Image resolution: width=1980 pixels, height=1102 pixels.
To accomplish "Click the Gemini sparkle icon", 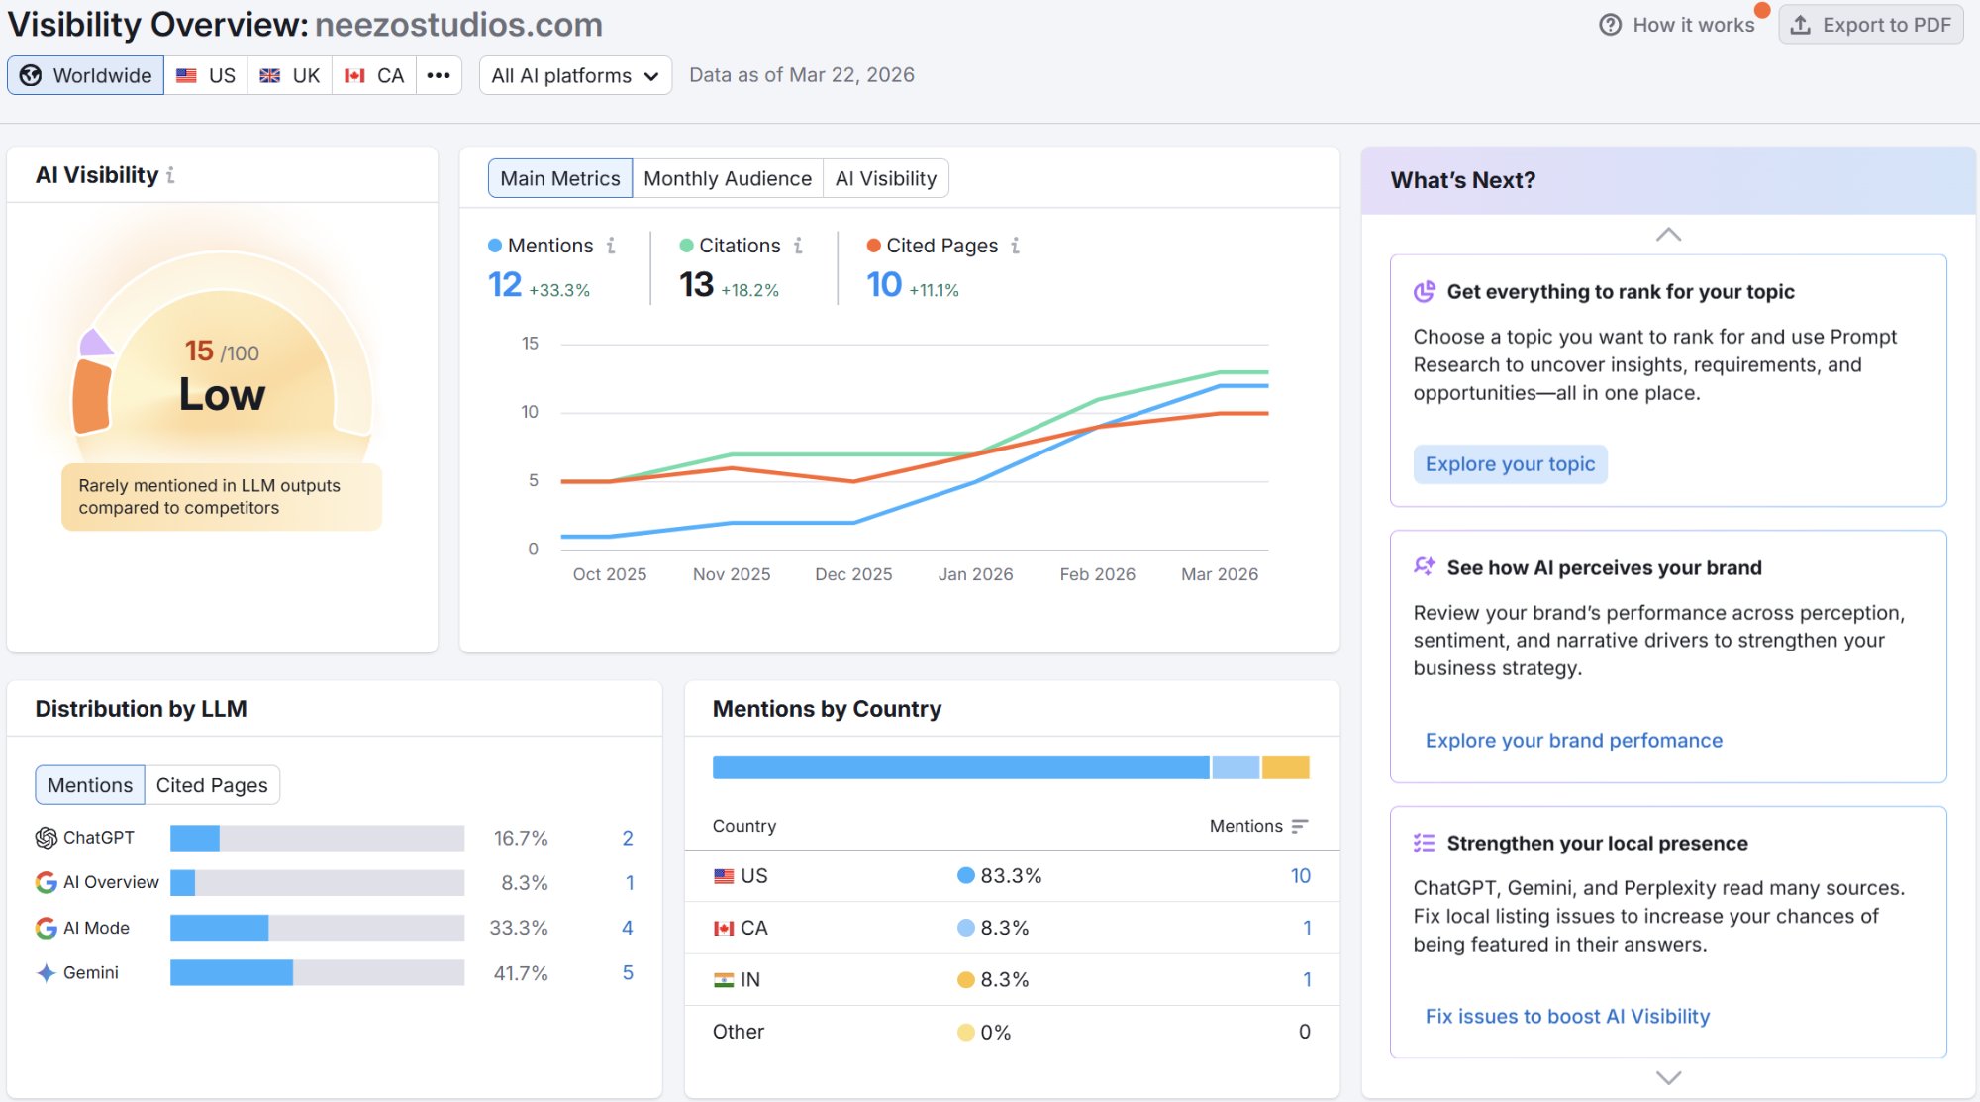I will (x=46, y=973).
